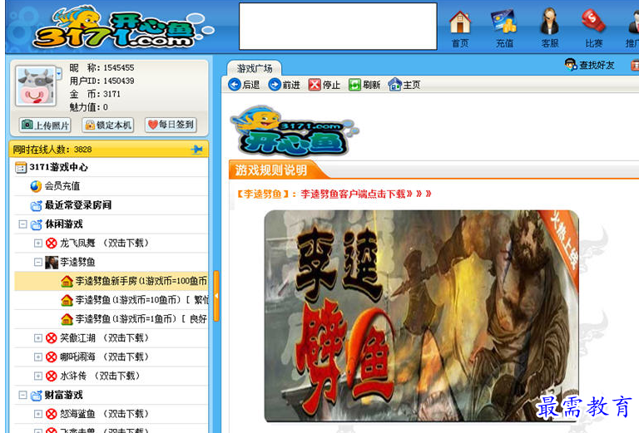Click the cow avatar picture
The image size is (639, 433).
tap(36, 86)
